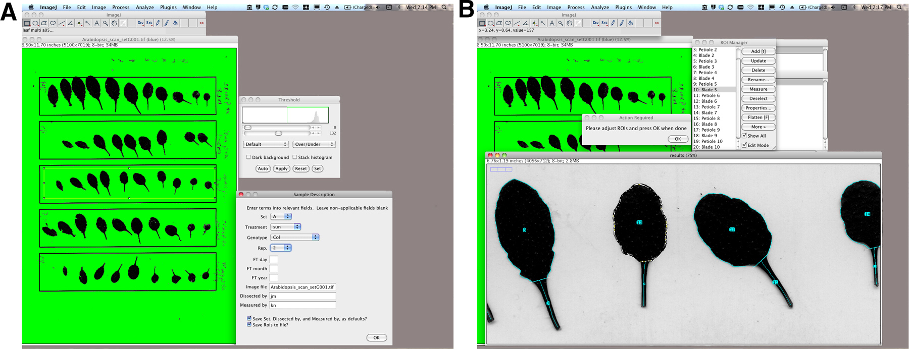Select the Freehand selection tool in panel B

(508, 23)
